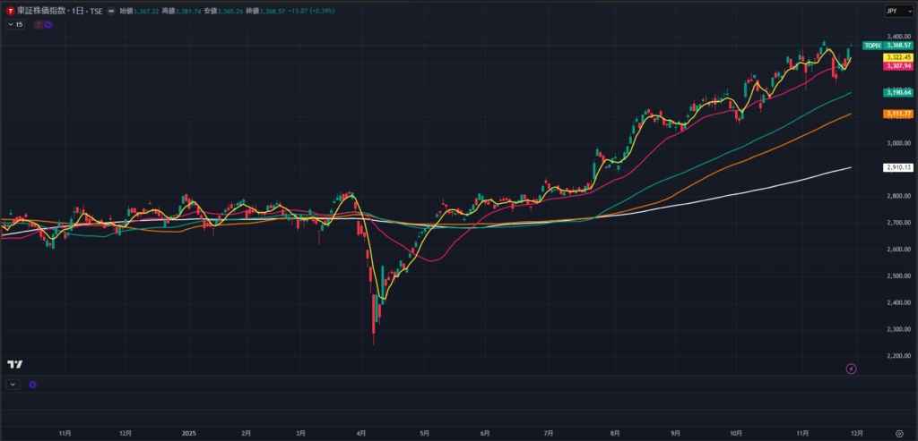918x441 pixels.
Task: Collapse the indicator legend showing 15
Action: 14,25
